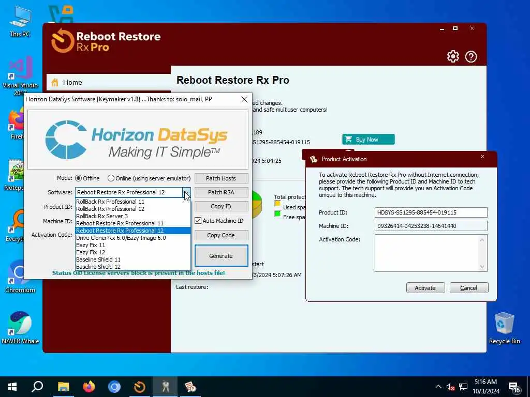Open the Everything search desktop shortcut
The width and height of the screenshot is (530, 397).
[14, 225]
